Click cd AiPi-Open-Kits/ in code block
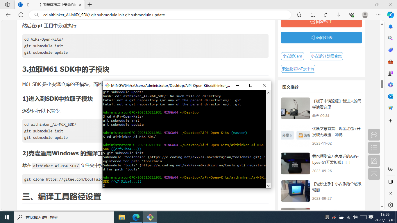 pyautogui.click(x=44, y=39)
